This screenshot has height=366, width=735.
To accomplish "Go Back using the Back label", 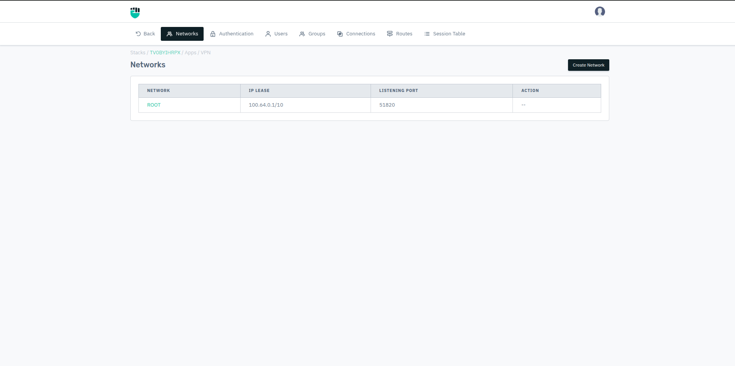I will coord(149,34).
